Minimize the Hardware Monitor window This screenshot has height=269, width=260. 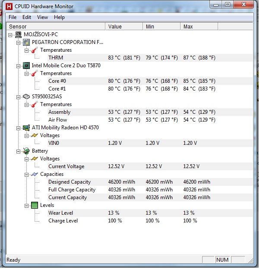(x=216, y=5)
